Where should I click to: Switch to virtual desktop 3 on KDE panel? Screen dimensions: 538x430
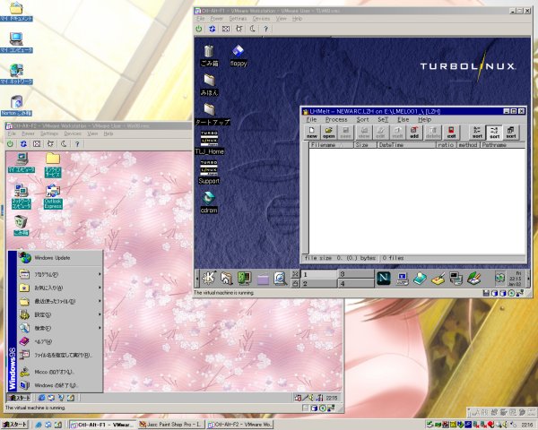[x=356, y=274]
